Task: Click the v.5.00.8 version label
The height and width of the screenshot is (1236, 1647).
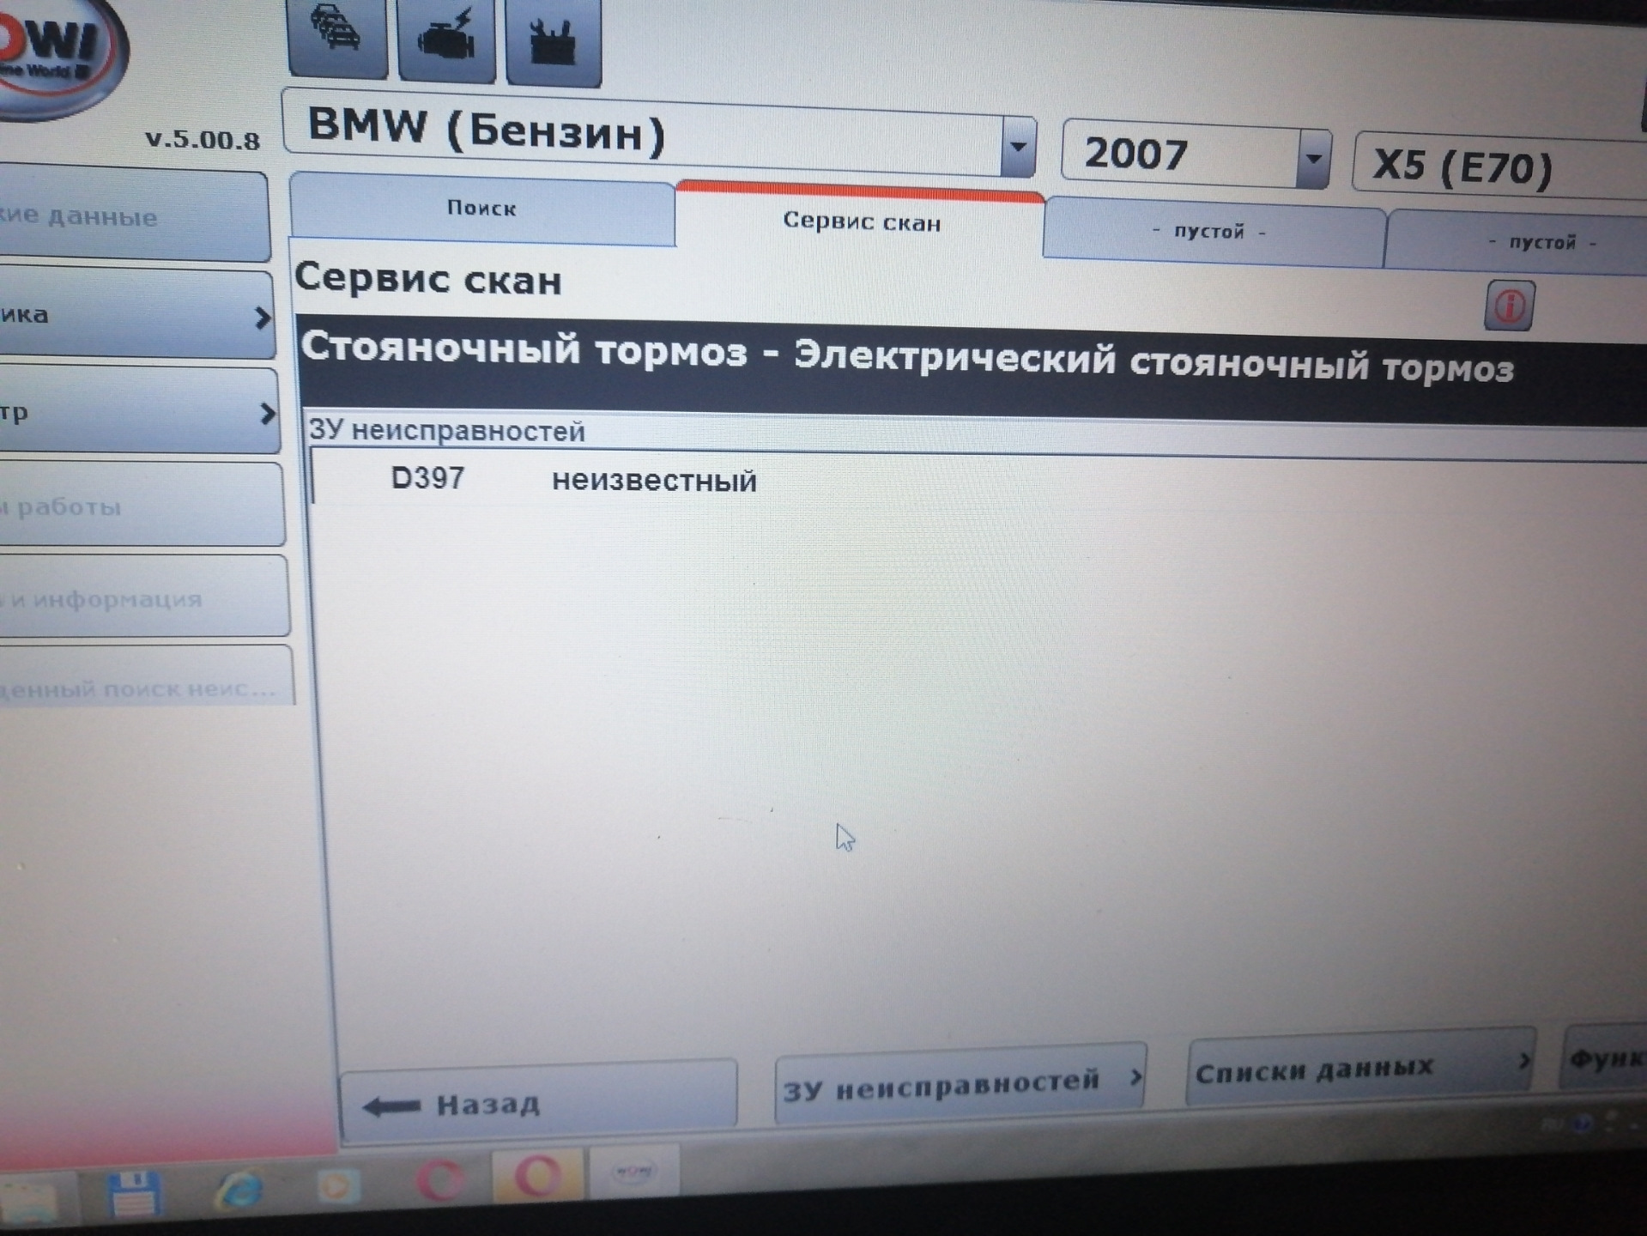Action: pos(203,139)
